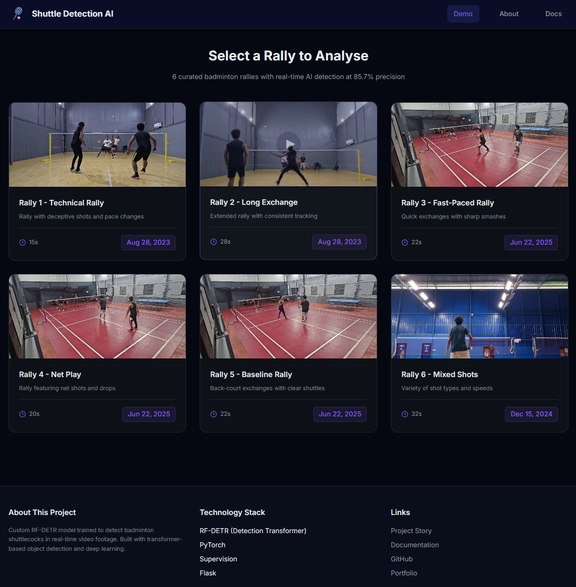Click the play icon on Rally 2 thumbnail
Viewport: 576px width, 587px height.
[288, 143]
